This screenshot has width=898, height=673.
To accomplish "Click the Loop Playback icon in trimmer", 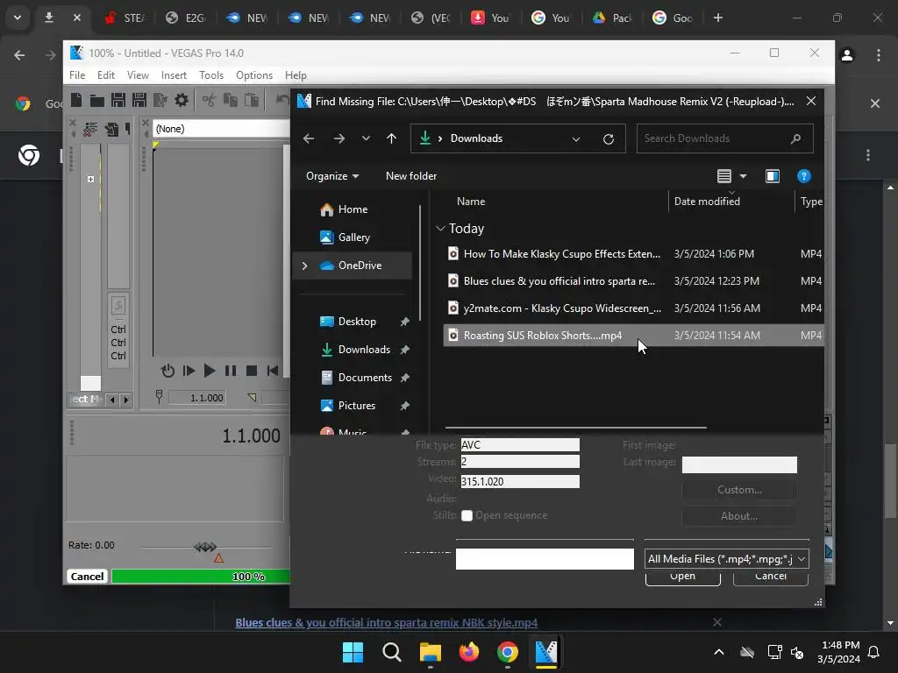I will click(x=167, y=371).
